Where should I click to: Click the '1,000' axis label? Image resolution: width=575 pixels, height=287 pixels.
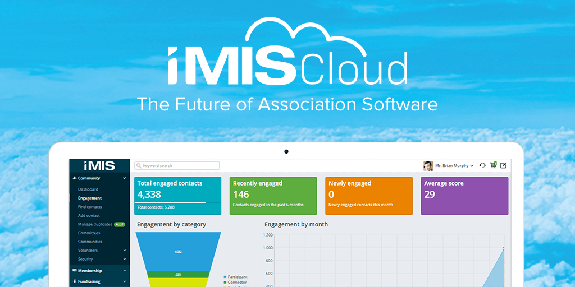coord(268,248)
